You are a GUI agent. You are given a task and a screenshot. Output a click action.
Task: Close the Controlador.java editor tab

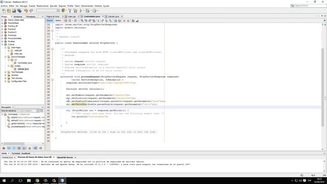[x=103, y=16]
